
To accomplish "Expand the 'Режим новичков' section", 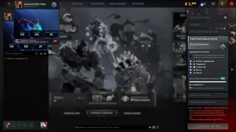I will (208, 102).
